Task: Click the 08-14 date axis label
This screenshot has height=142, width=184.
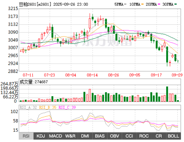Action: (x=92, y=75)
